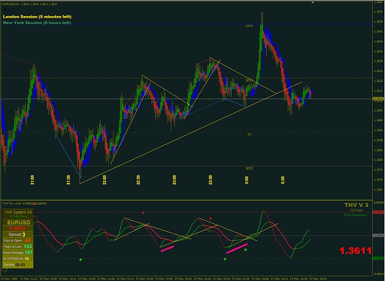Image resolution: width=385 pixels, height=281 pixels.
Task: Click the 1.3615 price axis label
Action: point(378,91)
